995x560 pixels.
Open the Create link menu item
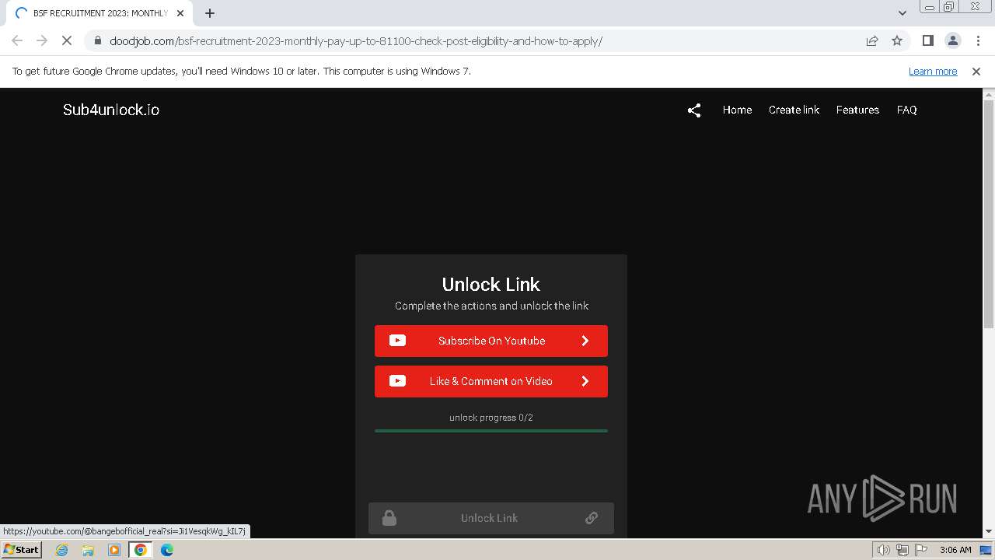click(794, 110)
